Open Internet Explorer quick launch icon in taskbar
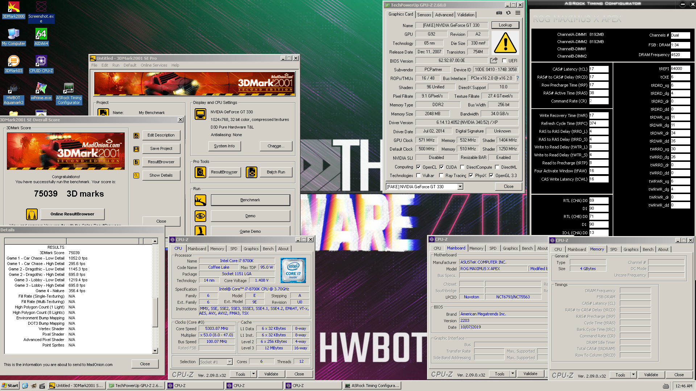This screenshot has height=391, width=696. tap(25, 386)
